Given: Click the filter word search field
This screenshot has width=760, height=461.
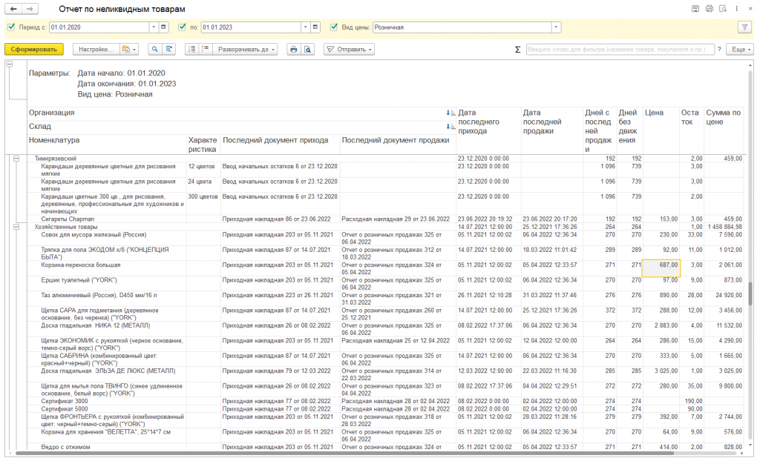Looking at the screenshot, I should pyautogui.click(x=620, y=49).
